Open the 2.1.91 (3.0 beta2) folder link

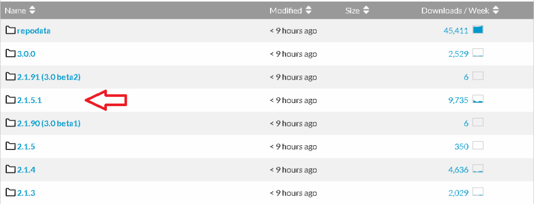tap(48, 77)
